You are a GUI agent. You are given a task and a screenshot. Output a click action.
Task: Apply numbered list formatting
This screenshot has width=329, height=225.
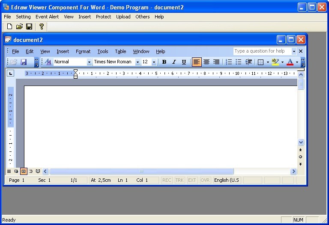tap(229, 62)
